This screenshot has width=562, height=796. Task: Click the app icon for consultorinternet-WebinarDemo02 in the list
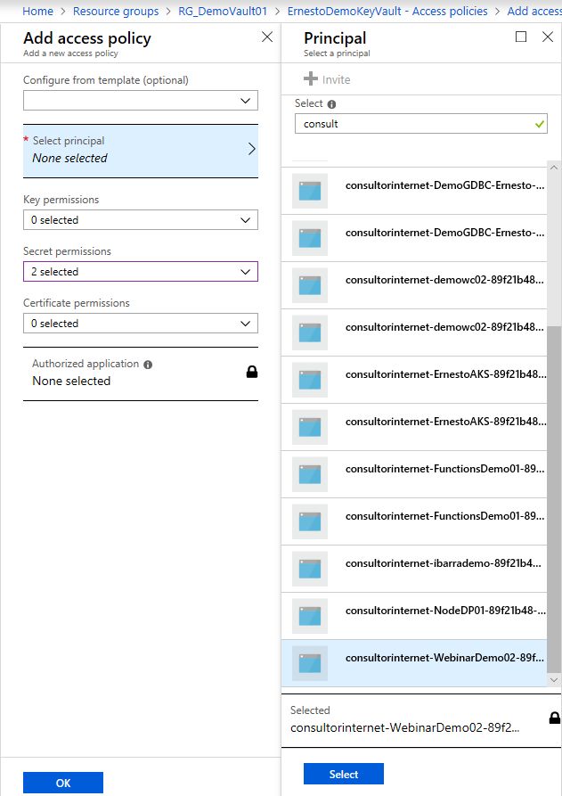click(x=310, y=663)
